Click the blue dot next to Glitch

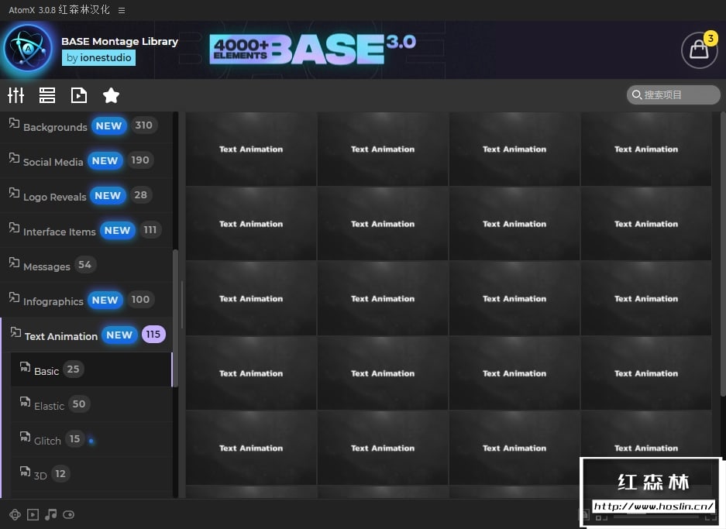(x=91, y=441)
